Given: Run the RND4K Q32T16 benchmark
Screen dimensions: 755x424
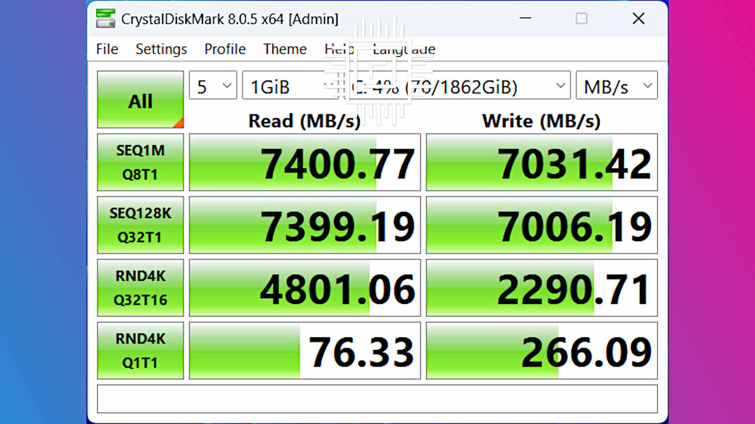Looking at the screenshot, I should click(140, 287).
